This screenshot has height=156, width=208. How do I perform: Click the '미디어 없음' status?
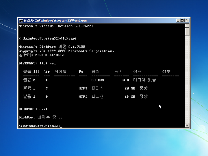145,80
